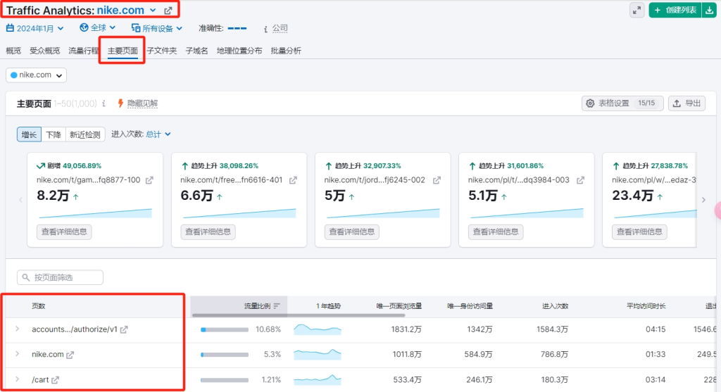This screenshot has height=392, width=721.
Task: Switch to the 概览 tab
Action: tap(13, 51)
